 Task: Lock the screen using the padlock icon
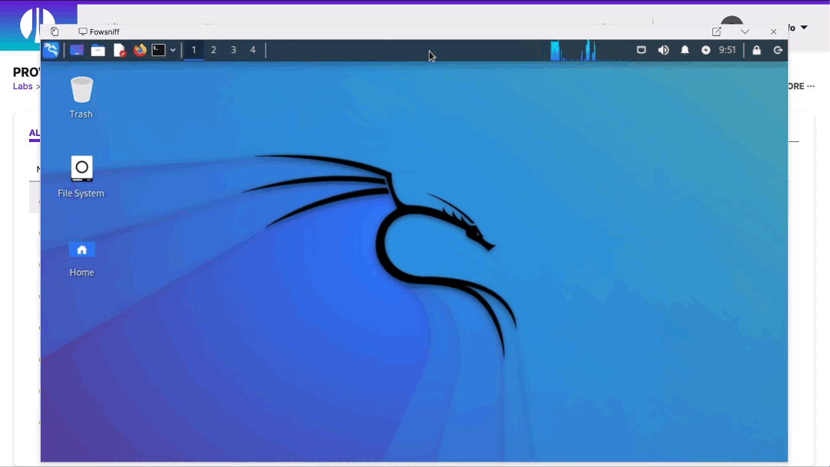click(x=756, y=50)
